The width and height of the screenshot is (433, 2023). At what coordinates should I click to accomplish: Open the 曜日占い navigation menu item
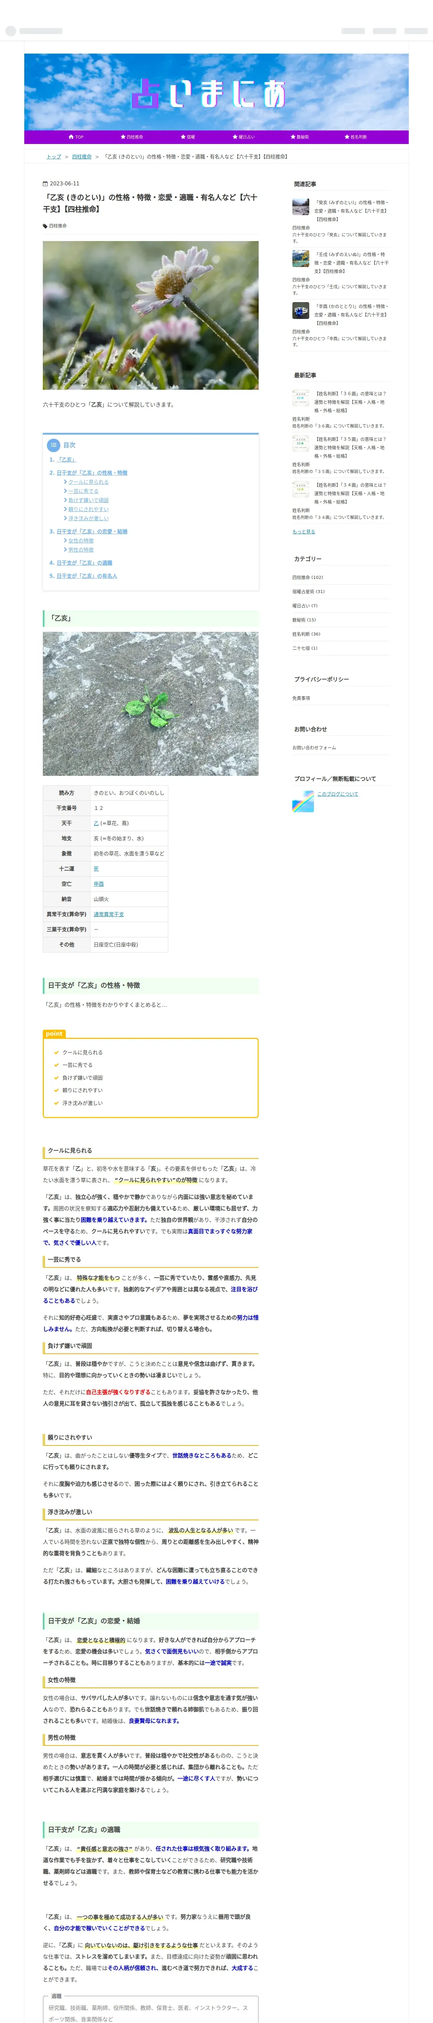point(243,137)
